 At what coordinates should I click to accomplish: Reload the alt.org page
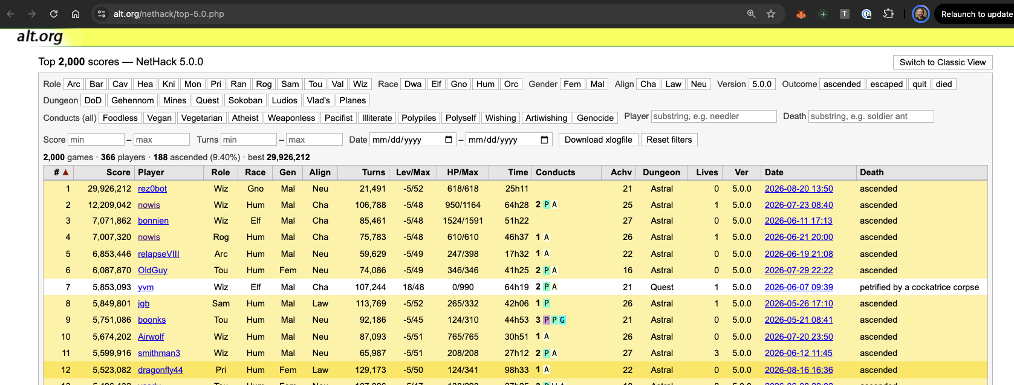[x=54, y=14]
